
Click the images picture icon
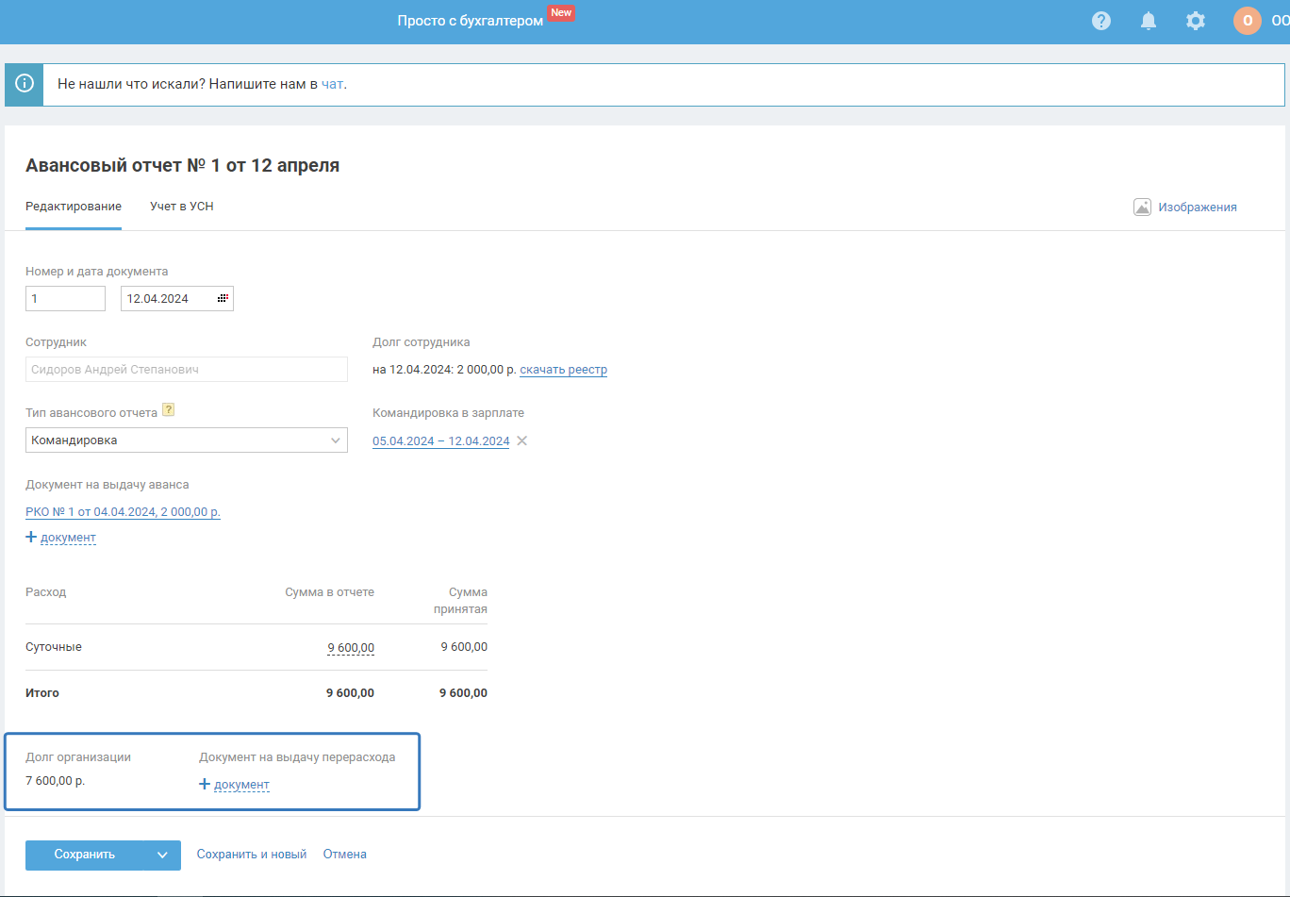(1142, 208)
